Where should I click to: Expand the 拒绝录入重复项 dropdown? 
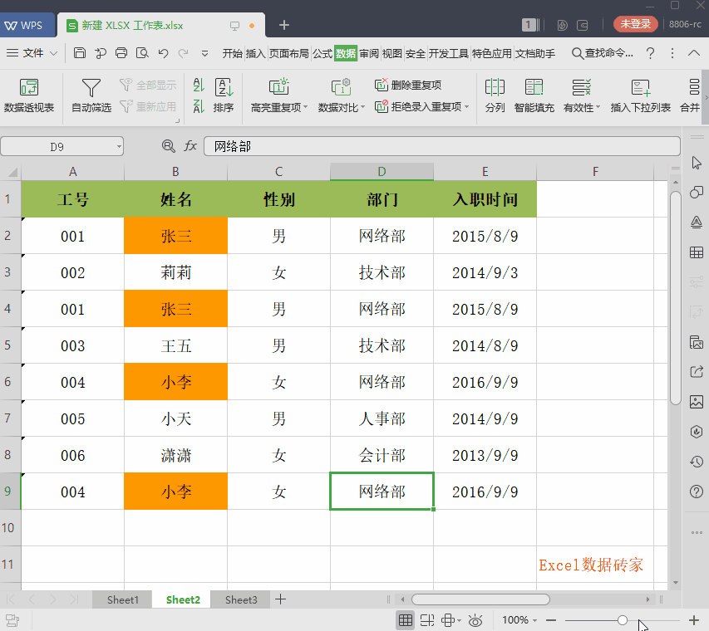coord(466,106)
